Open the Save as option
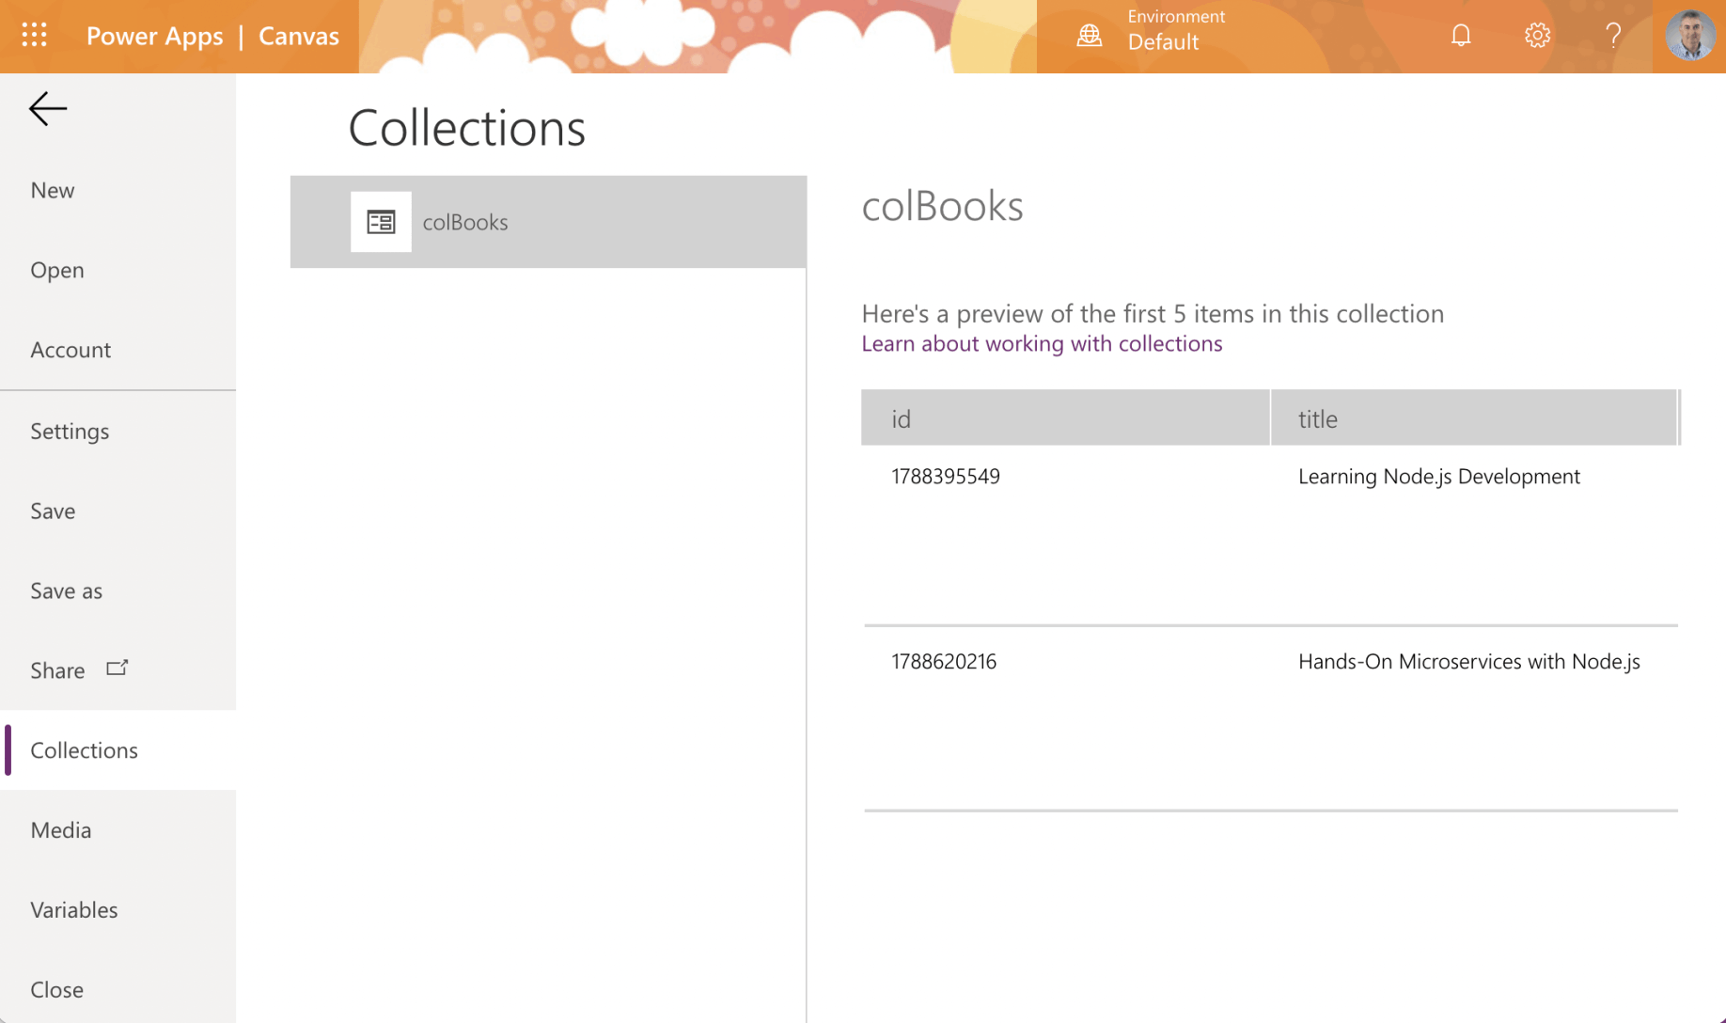1726x1023 pixels. (x=66, y=590)
